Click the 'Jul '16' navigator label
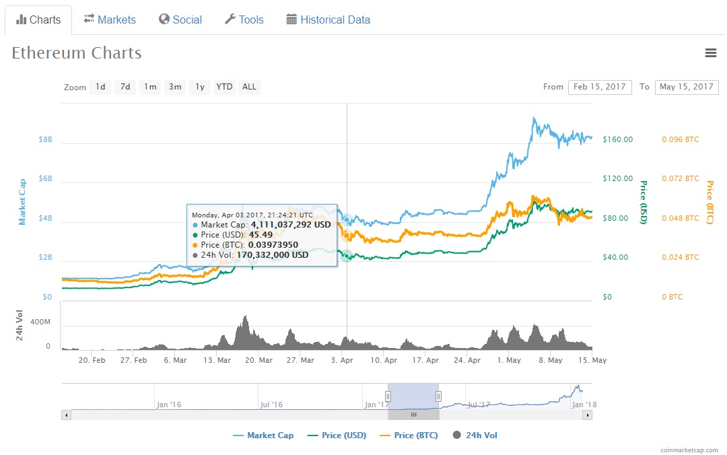 271,405
